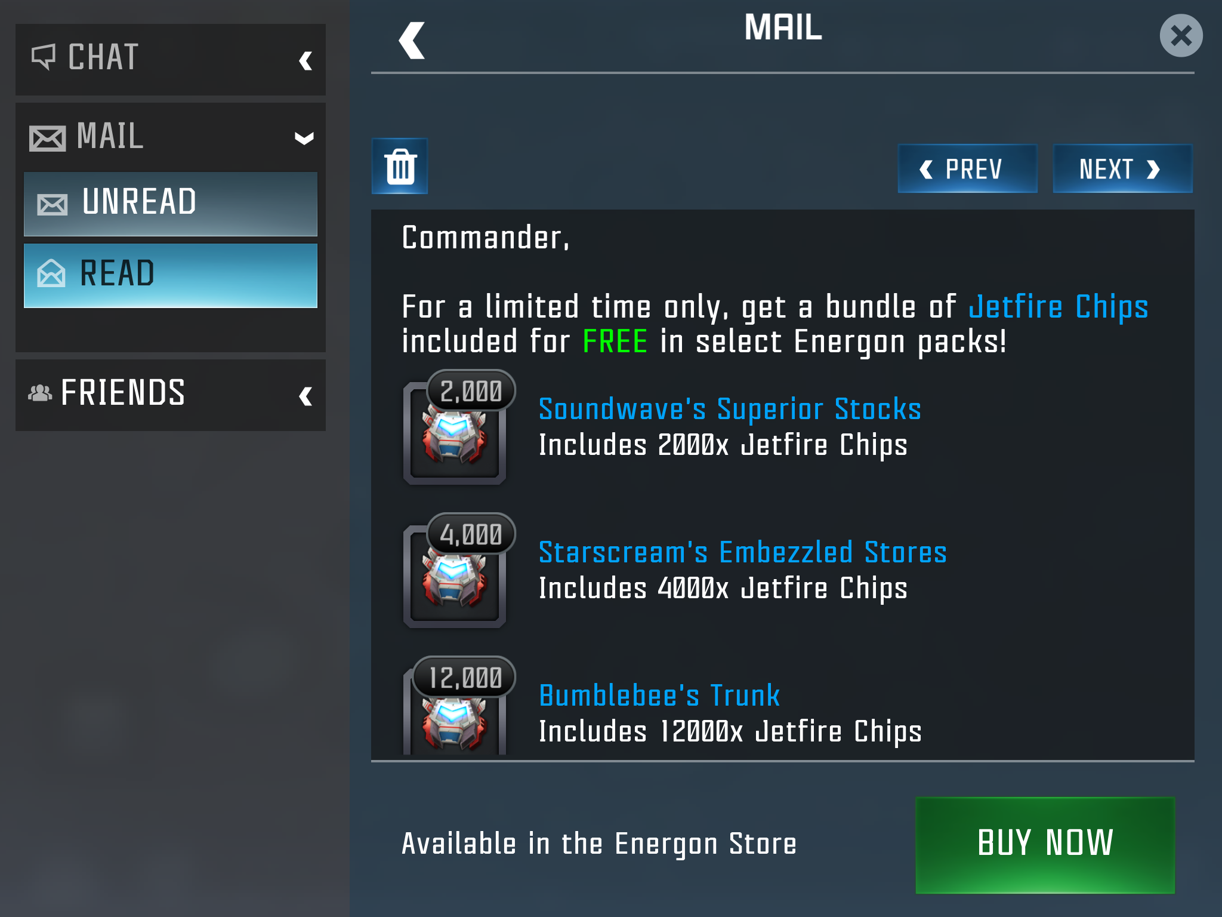Go to previous mail with PREV

967,168
